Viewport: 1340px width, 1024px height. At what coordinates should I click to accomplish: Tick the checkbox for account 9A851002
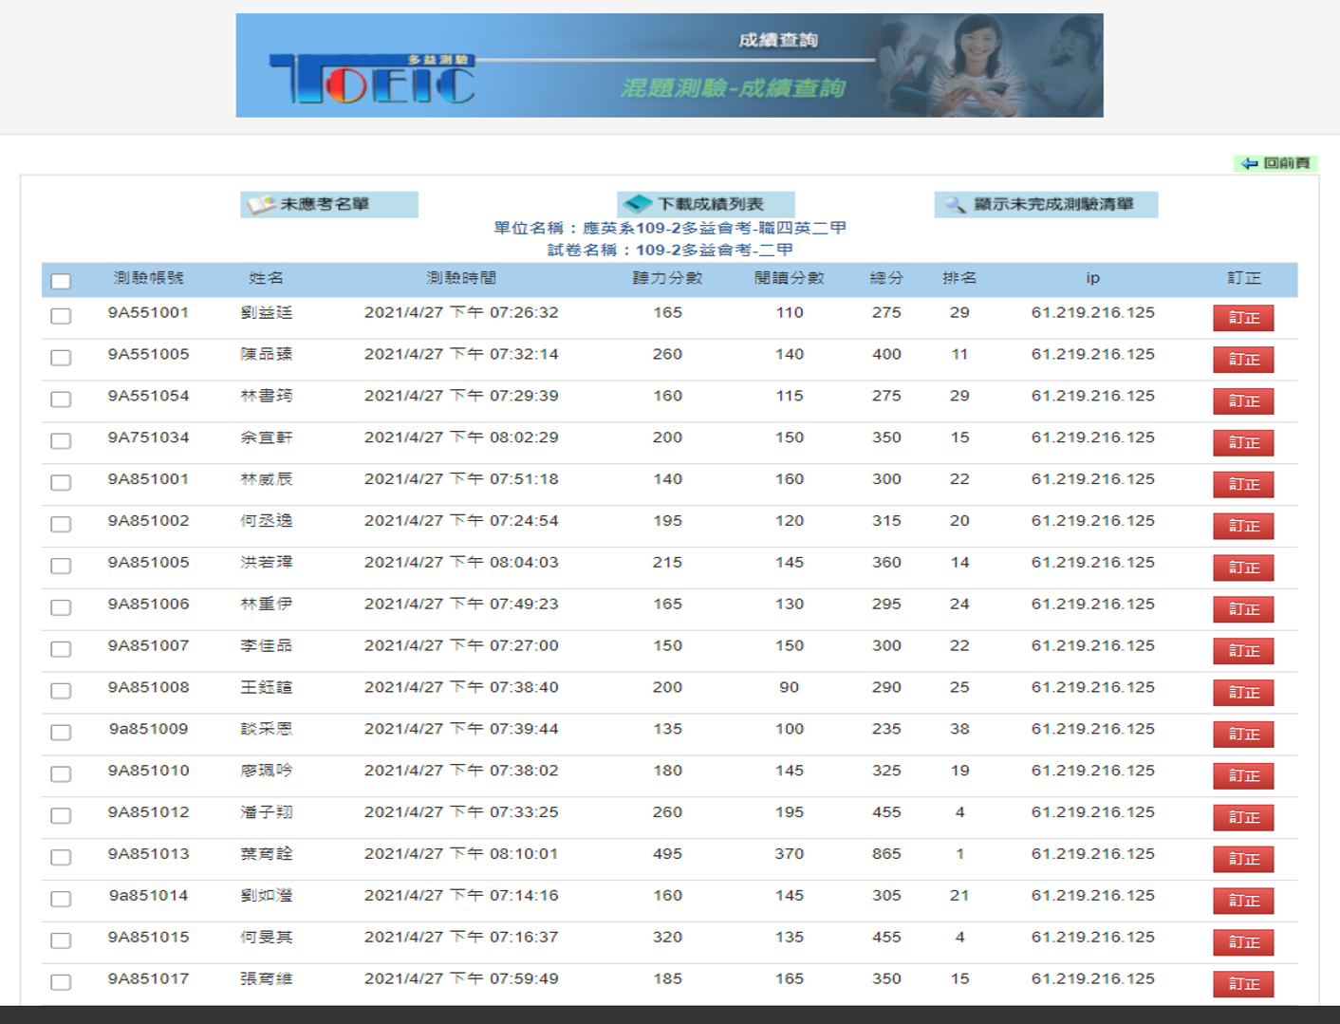[61, 525]
